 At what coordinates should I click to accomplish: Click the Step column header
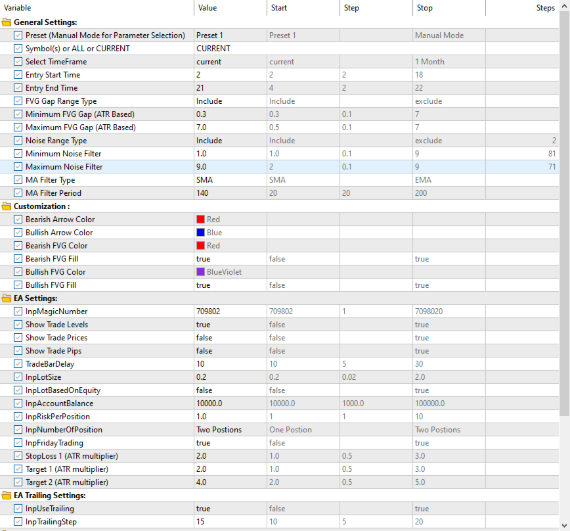[x=376, y=8]
